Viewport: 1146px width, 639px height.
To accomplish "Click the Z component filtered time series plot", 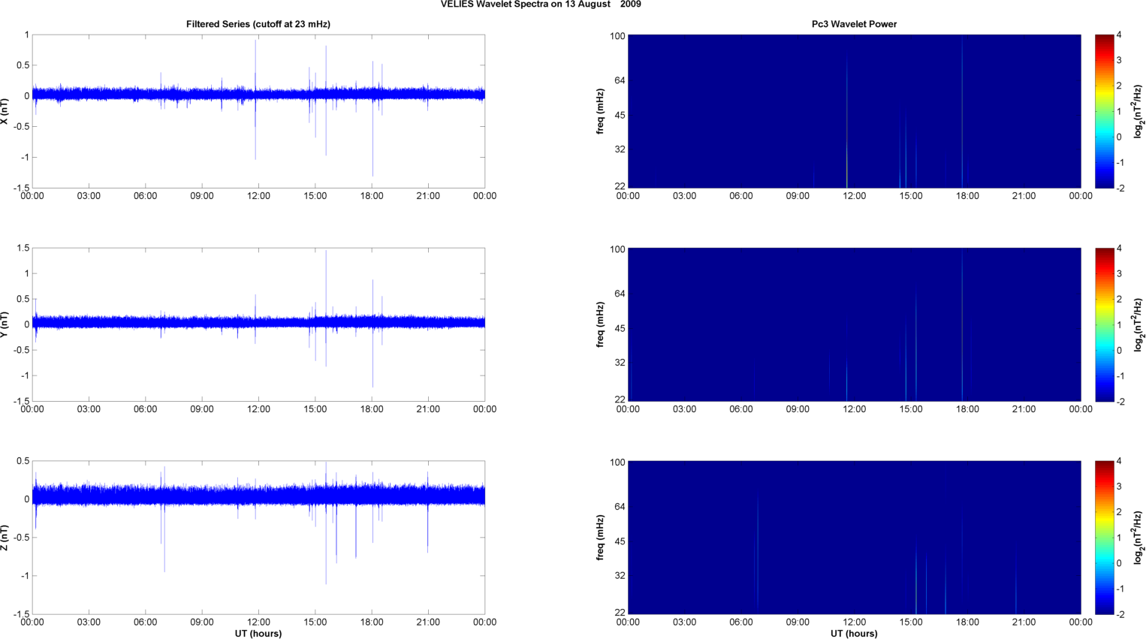I will pyautogui.click(x=258, y=538).
